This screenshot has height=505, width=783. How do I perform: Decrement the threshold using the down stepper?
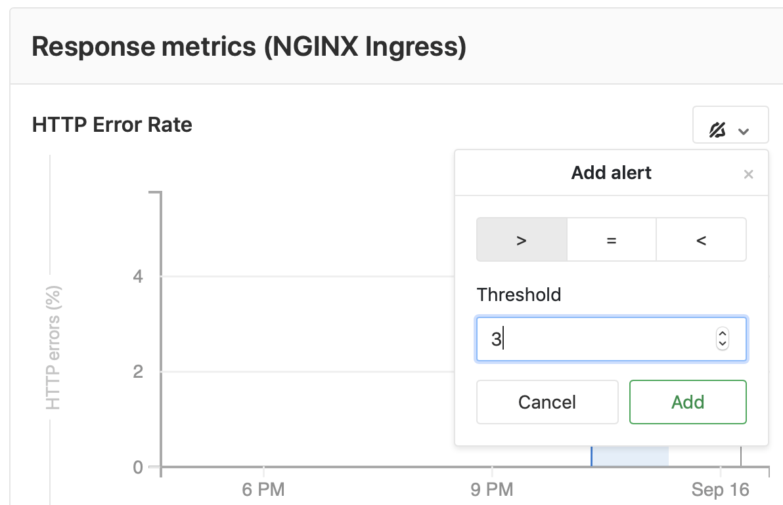(x=721, y=344)
